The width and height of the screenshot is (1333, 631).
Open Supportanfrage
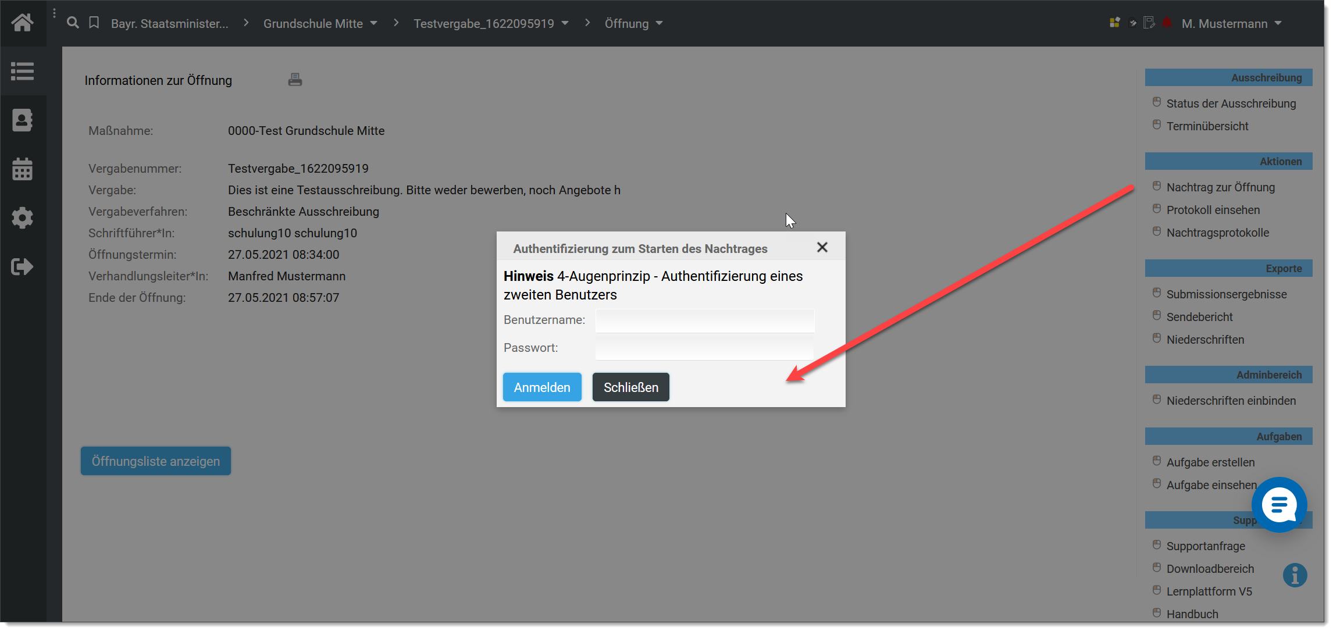pos(1206,546)
